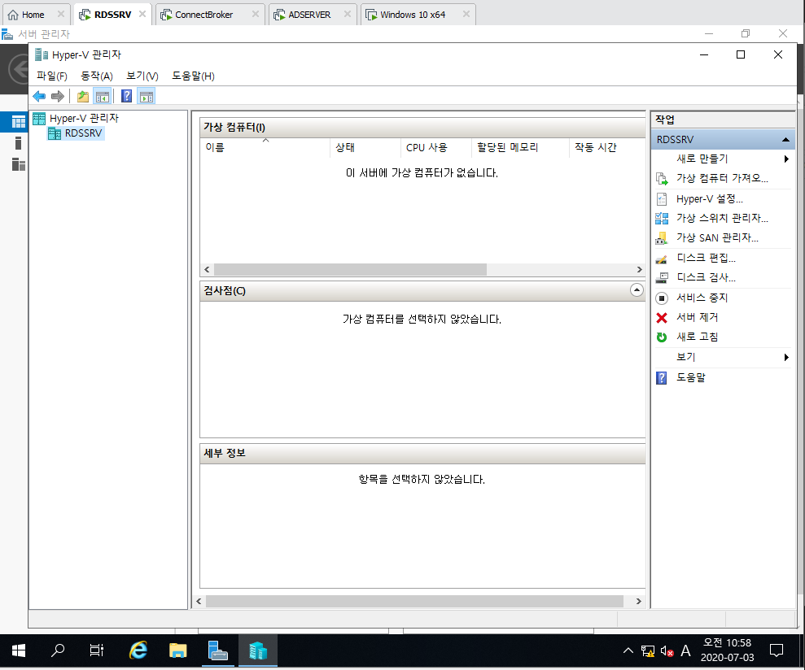Switch to the Windows 10 x64 tab
This screenshot has width=805, height=670.
click(x=413, y=15)
